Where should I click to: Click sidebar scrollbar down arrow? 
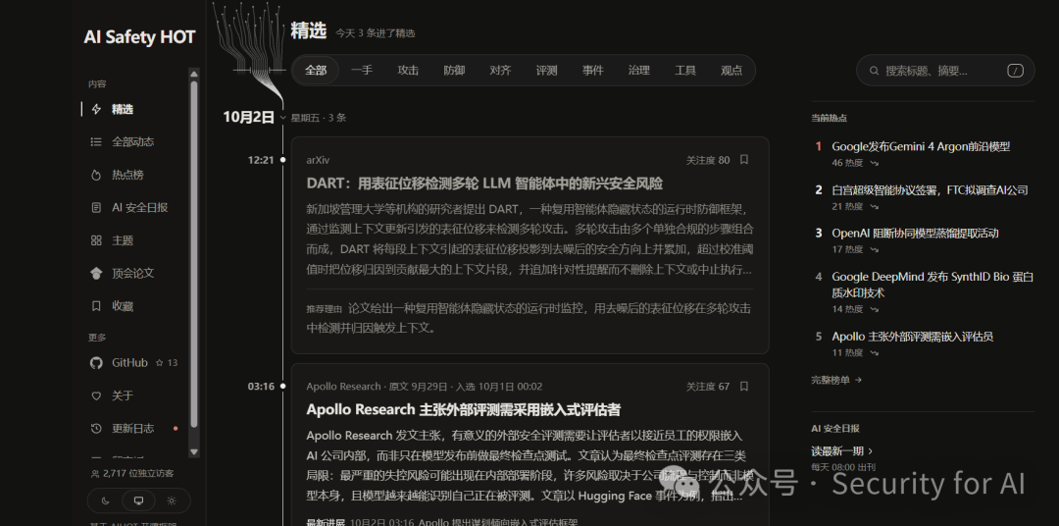tap(194, 451)
